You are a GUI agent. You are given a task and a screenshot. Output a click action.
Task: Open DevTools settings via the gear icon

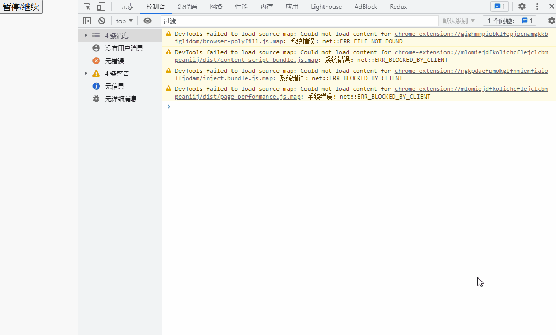click(x=522, y=6)
